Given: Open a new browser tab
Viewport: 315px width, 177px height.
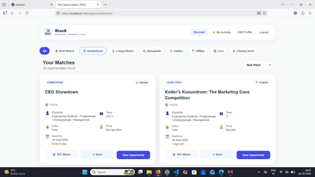Looking at the screenshot, I should tap(106, 5).
